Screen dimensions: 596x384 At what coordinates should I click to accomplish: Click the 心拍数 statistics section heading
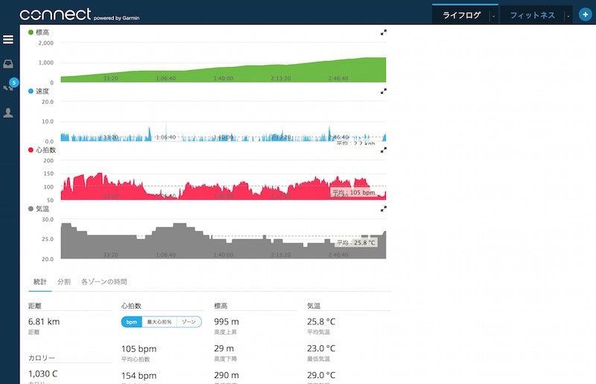[x=131, y=306]
